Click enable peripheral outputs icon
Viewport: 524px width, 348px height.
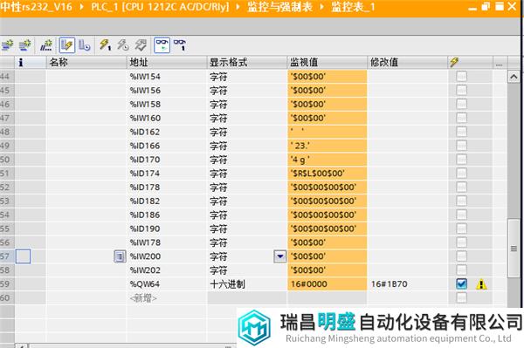[x=141, y=45]
